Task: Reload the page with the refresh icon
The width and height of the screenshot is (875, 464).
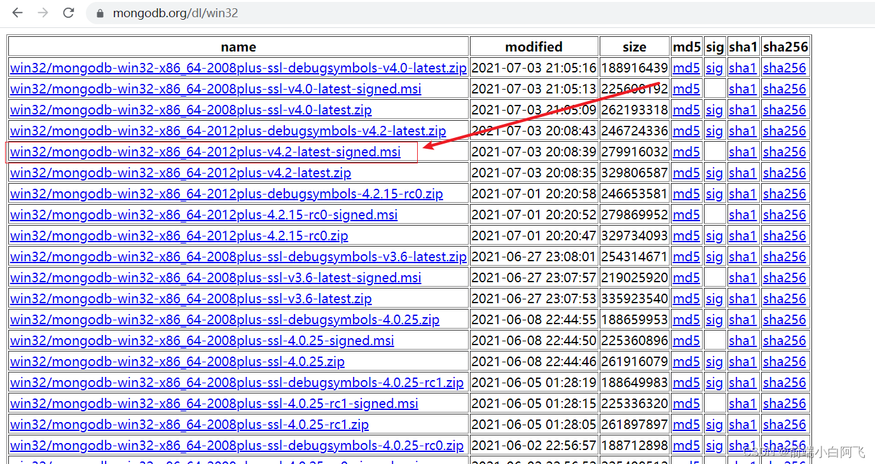Action: tap(69, 13)
